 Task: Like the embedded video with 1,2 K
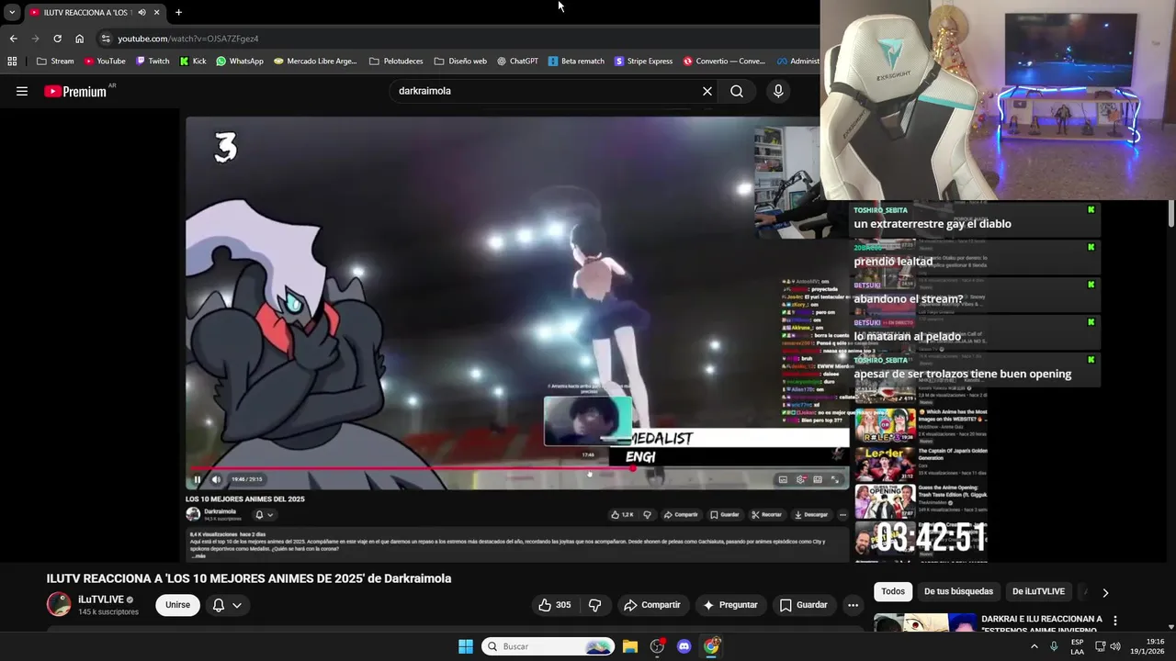pos(622,515)
